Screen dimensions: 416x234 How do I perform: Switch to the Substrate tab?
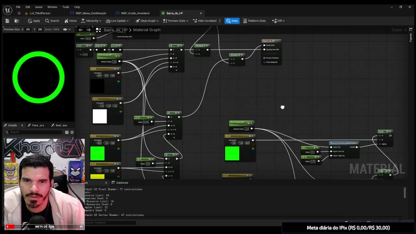point(120,183)
